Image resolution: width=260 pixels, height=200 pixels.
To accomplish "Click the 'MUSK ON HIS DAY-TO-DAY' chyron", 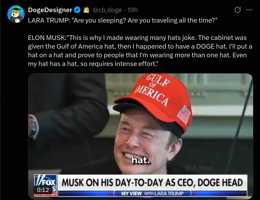I will [x=152, y=183].
